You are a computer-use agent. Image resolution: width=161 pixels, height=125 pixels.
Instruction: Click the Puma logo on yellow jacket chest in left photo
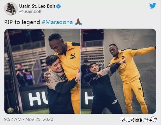[73, 56]
